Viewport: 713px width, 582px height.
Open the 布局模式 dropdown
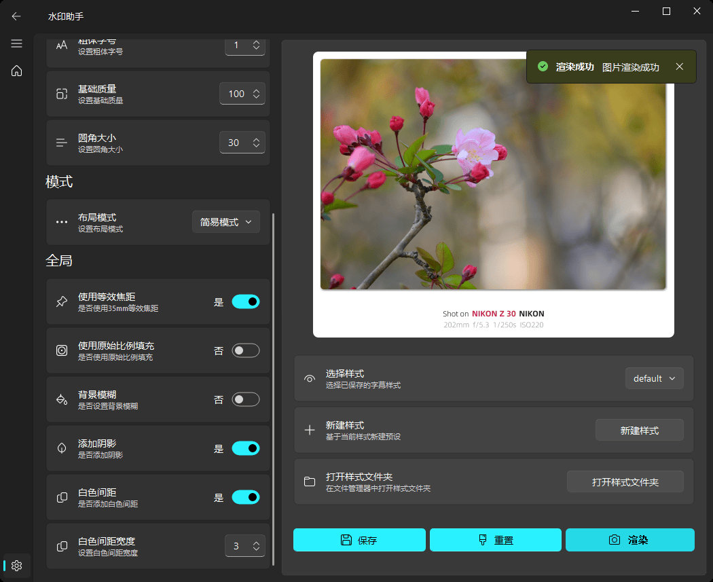[x=226, y=222]
